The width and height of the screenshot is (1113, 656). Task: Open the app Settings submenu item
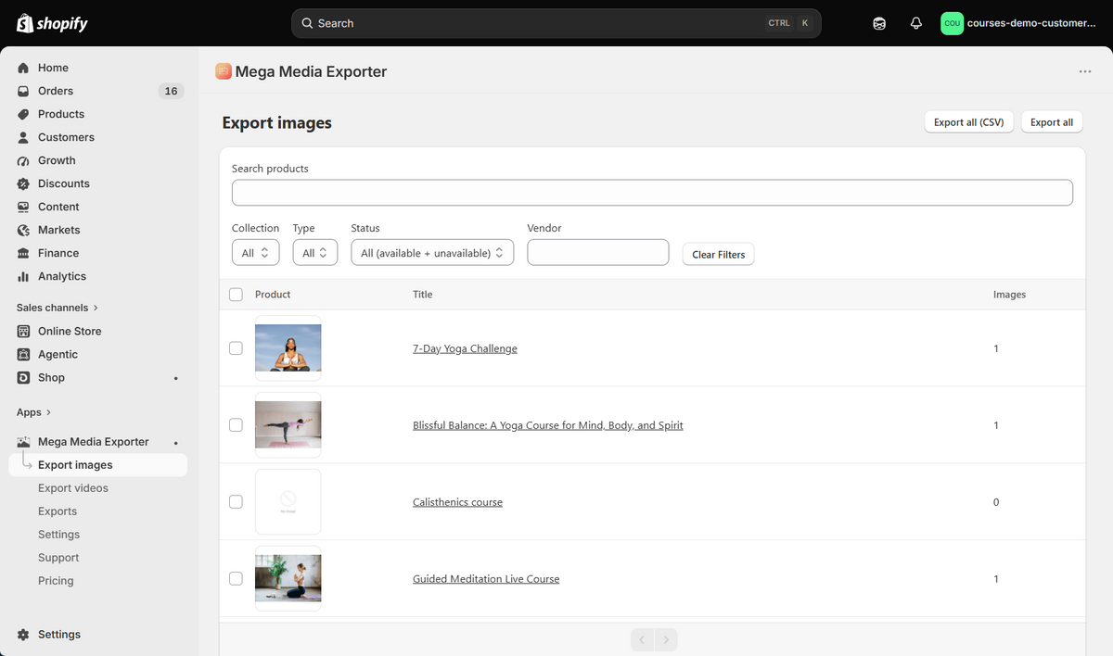point(58,535)
